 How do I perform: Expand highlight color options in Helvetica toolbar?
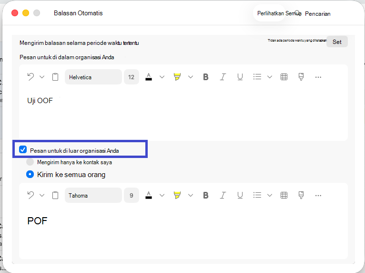coord(191,77)
